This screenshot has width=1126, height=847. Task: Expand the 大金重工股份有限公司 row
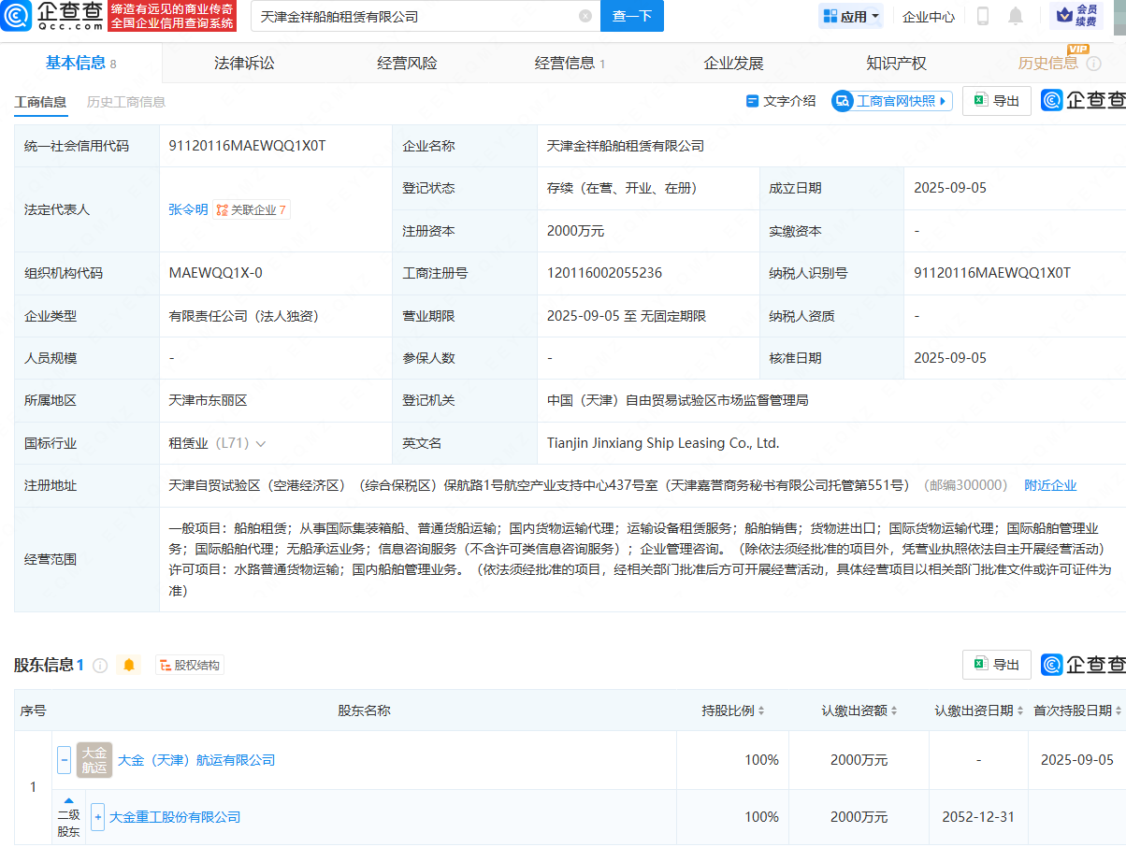[x=97, y=817]
